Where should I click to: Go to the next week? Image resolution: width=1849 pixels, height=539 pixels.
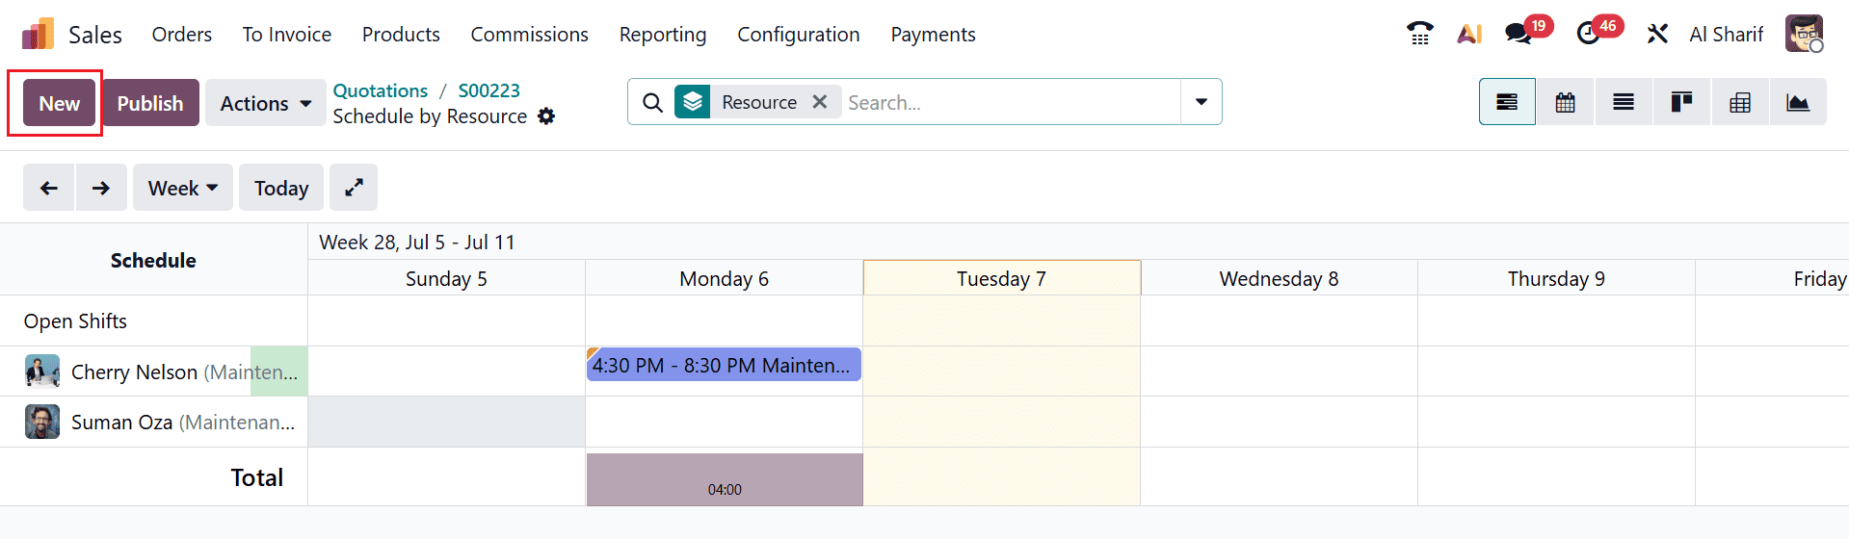(101, 188)
